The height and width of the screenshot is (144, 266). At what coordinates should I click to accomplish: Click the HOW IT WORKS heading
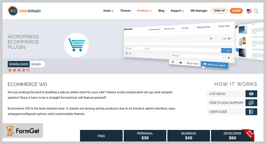coord(236,84)
